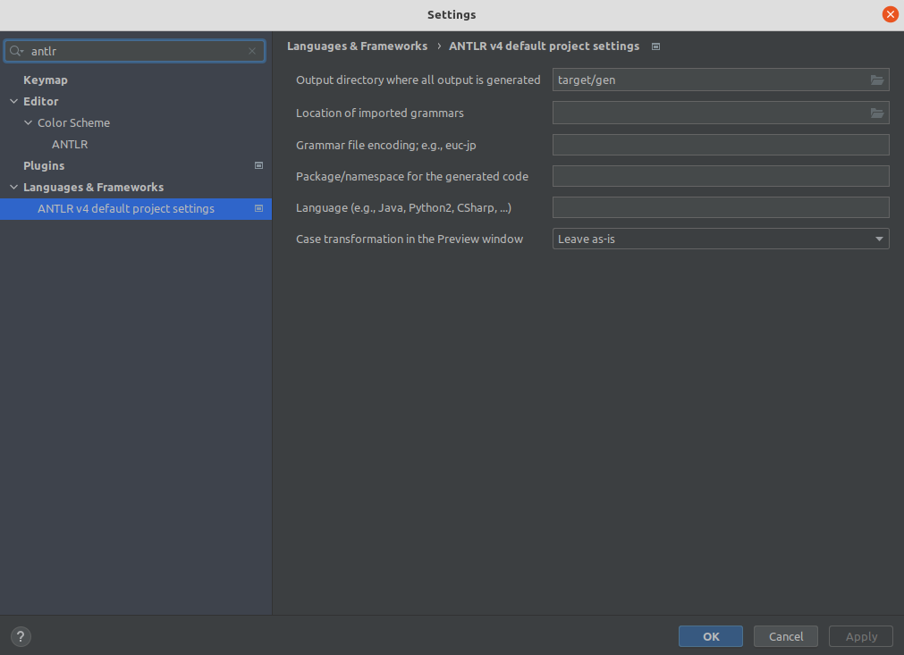Screen dimensions: 904x655
Task: Confirm settings with OK
Action: tap(710, 636)
